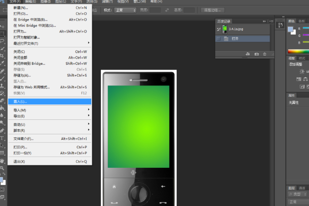Switch to 色板 tab
Image resolution: width=309 pixels, height=206 pixels.
[x=301, y=21]
